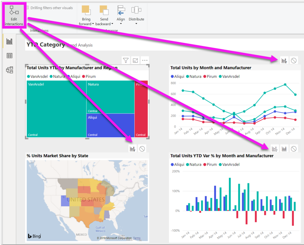Click Aliqui in the YTD Var % chart legend

[x=178, y=164]
